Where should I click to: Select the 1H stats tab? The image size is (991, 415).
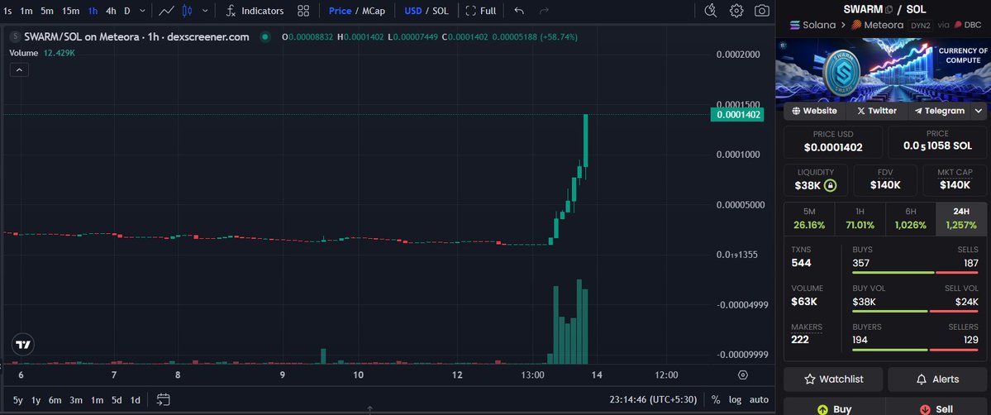click(x=860, y=218)
